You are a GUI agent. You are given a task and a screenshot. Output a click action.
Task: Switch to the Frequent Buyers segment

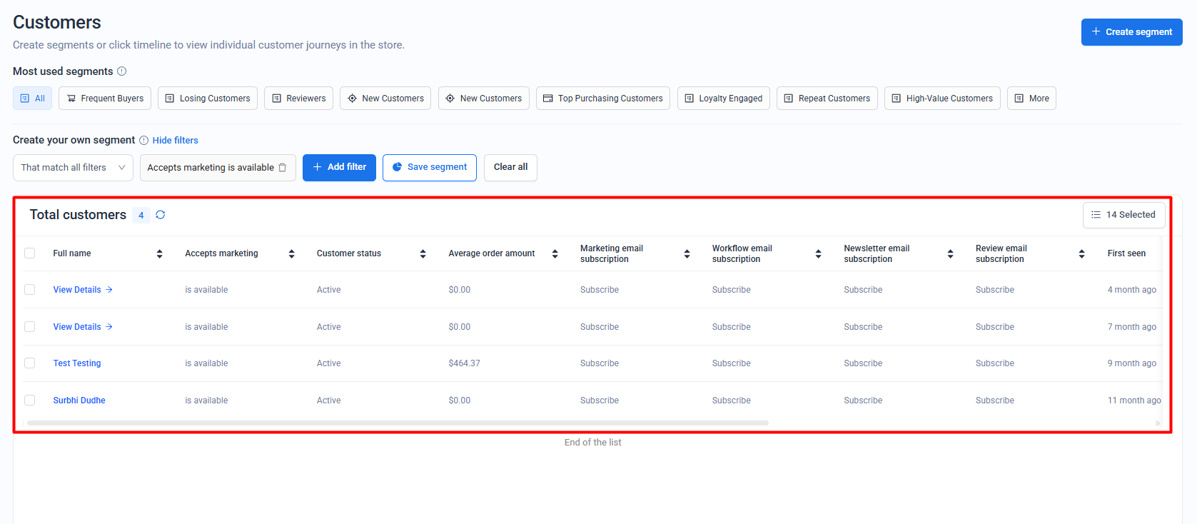[105, 99]
